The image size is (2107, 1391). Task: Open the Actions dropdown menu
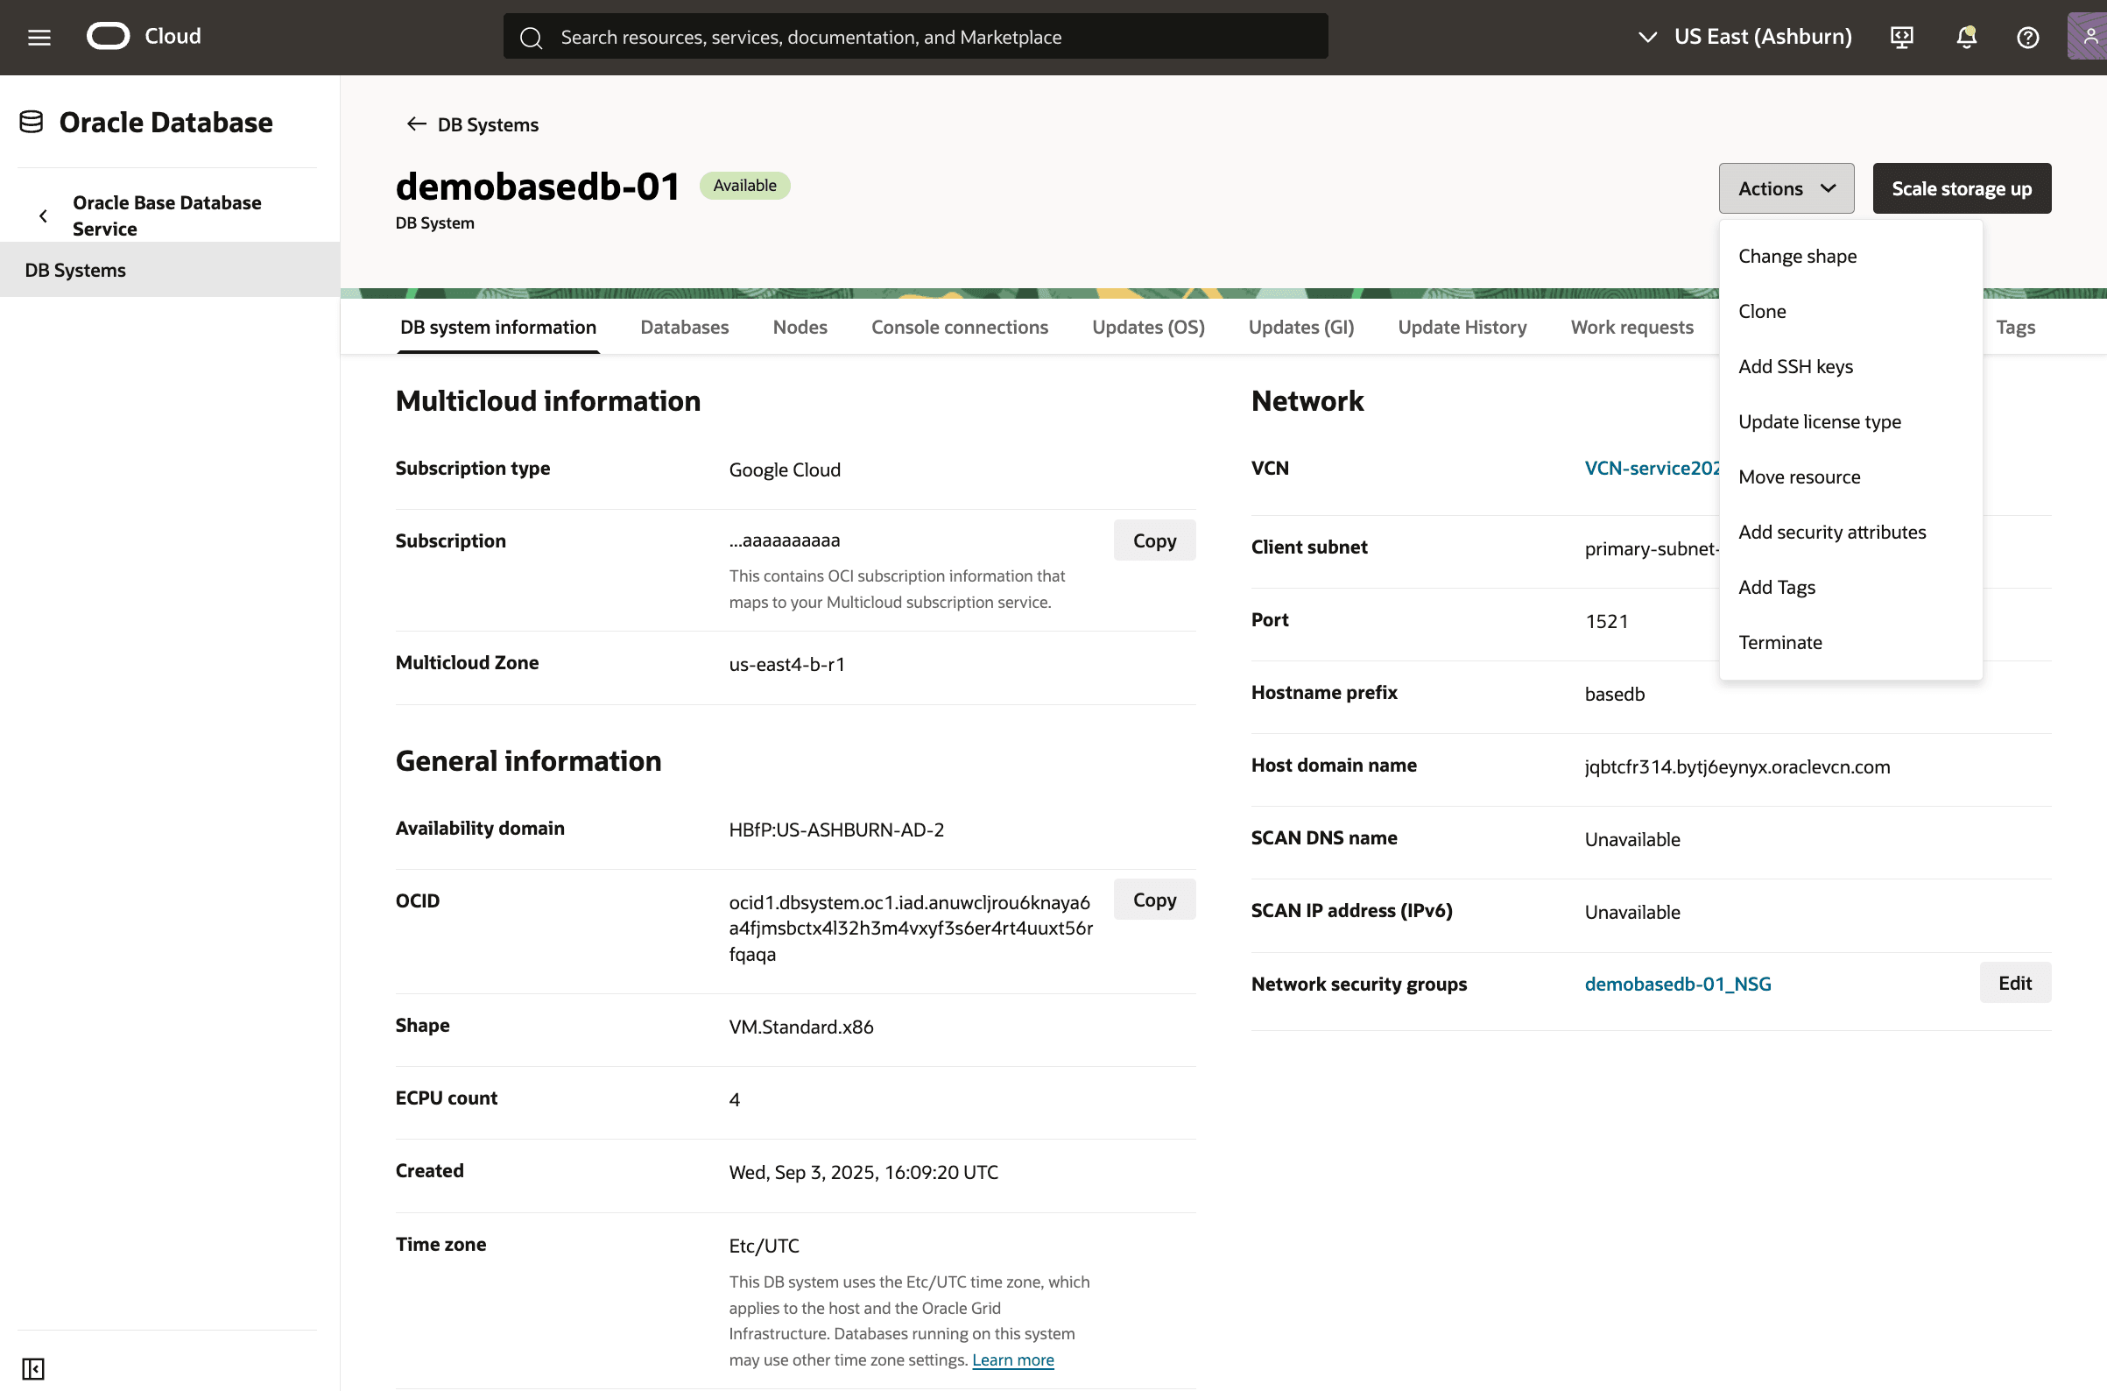[1785, 188]
